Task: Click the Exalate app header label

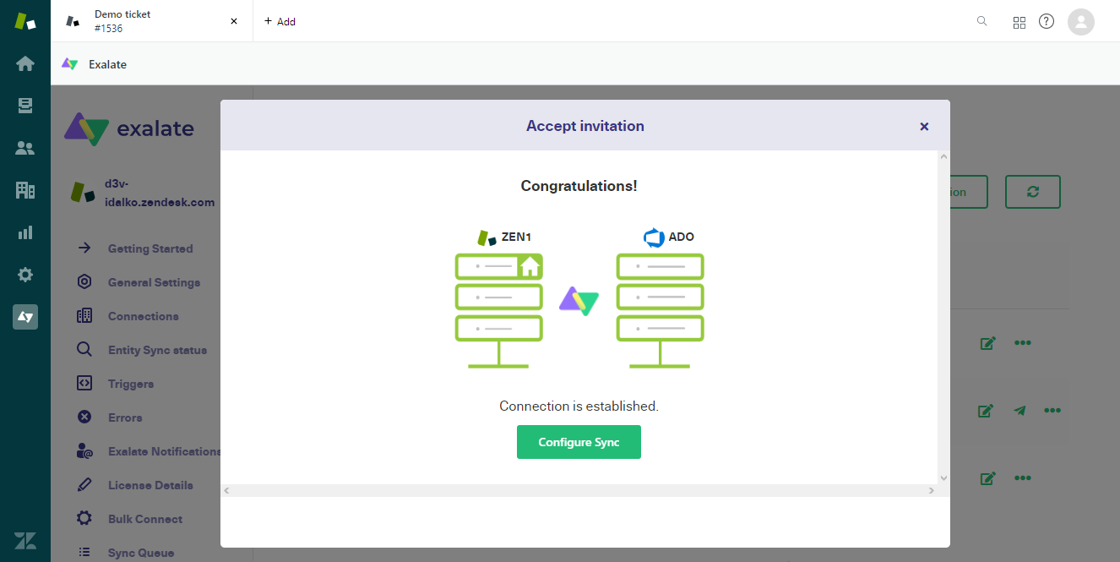Action: [x=107, y=64]
